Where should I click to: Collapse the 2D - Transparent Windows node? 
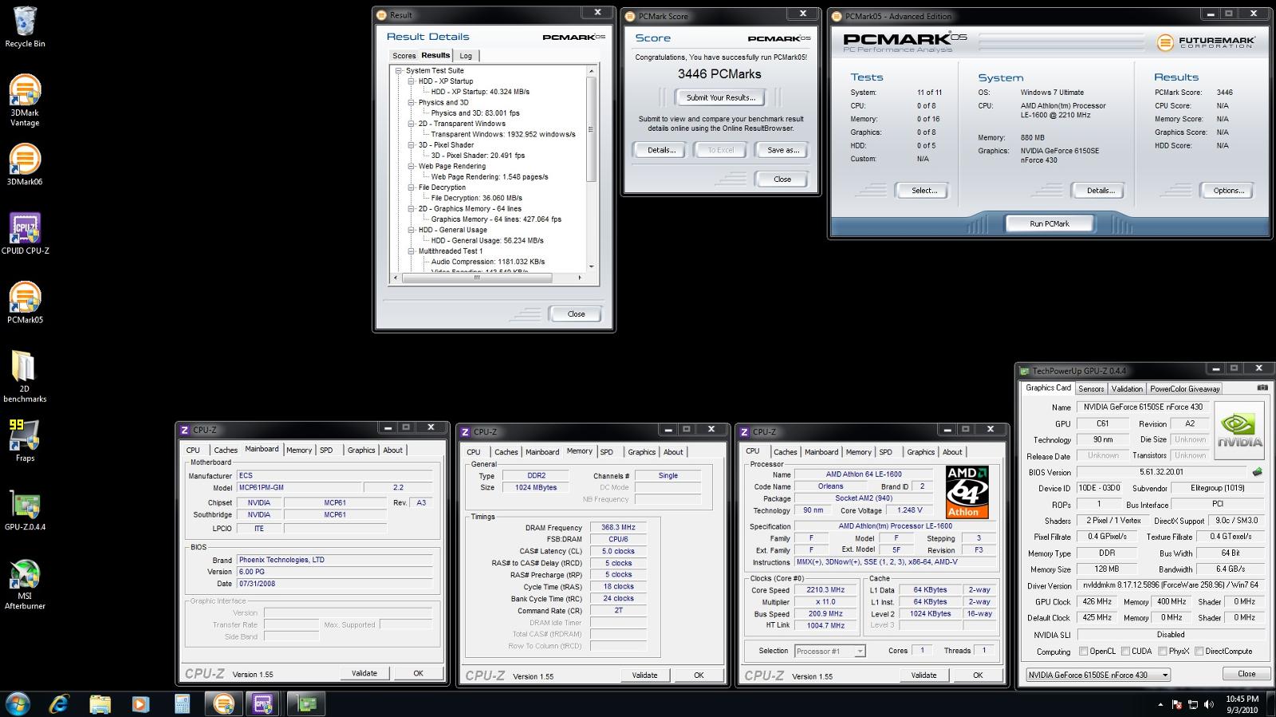[x=412, y=124]
